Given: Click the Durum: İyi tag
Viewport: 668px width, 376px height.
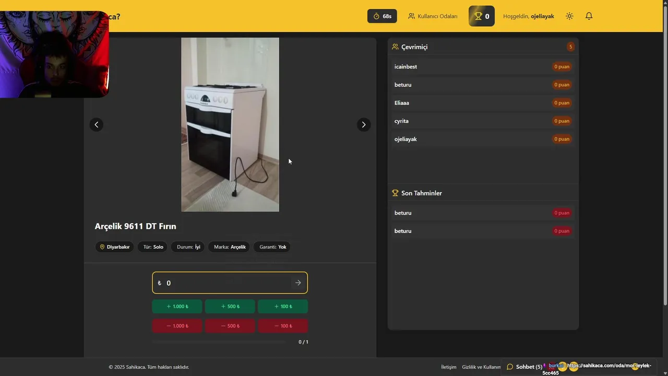Looking at the screenshot, I should point(188,247).
